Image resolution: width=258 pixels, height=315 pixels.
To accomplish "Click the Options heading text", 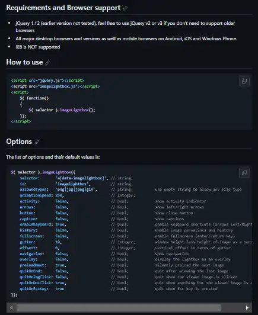I will coord(19,142).
